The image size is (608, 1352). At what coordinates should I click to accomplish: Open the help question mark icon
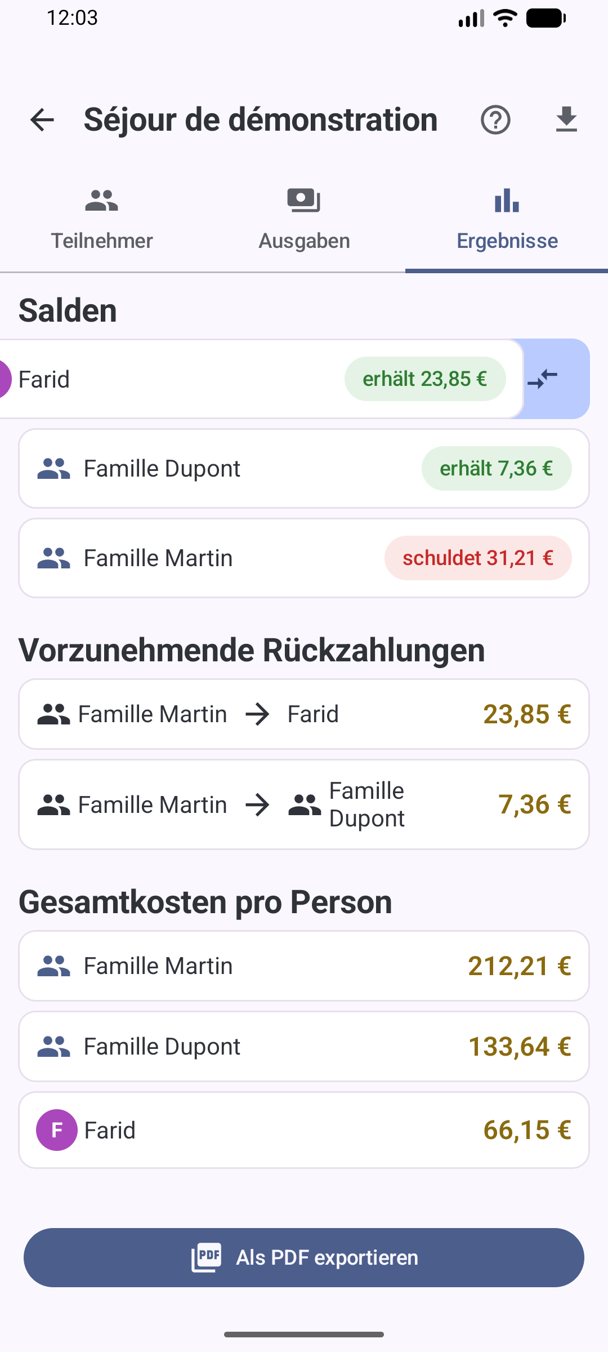pyautogui.click(x=495, y=119)
